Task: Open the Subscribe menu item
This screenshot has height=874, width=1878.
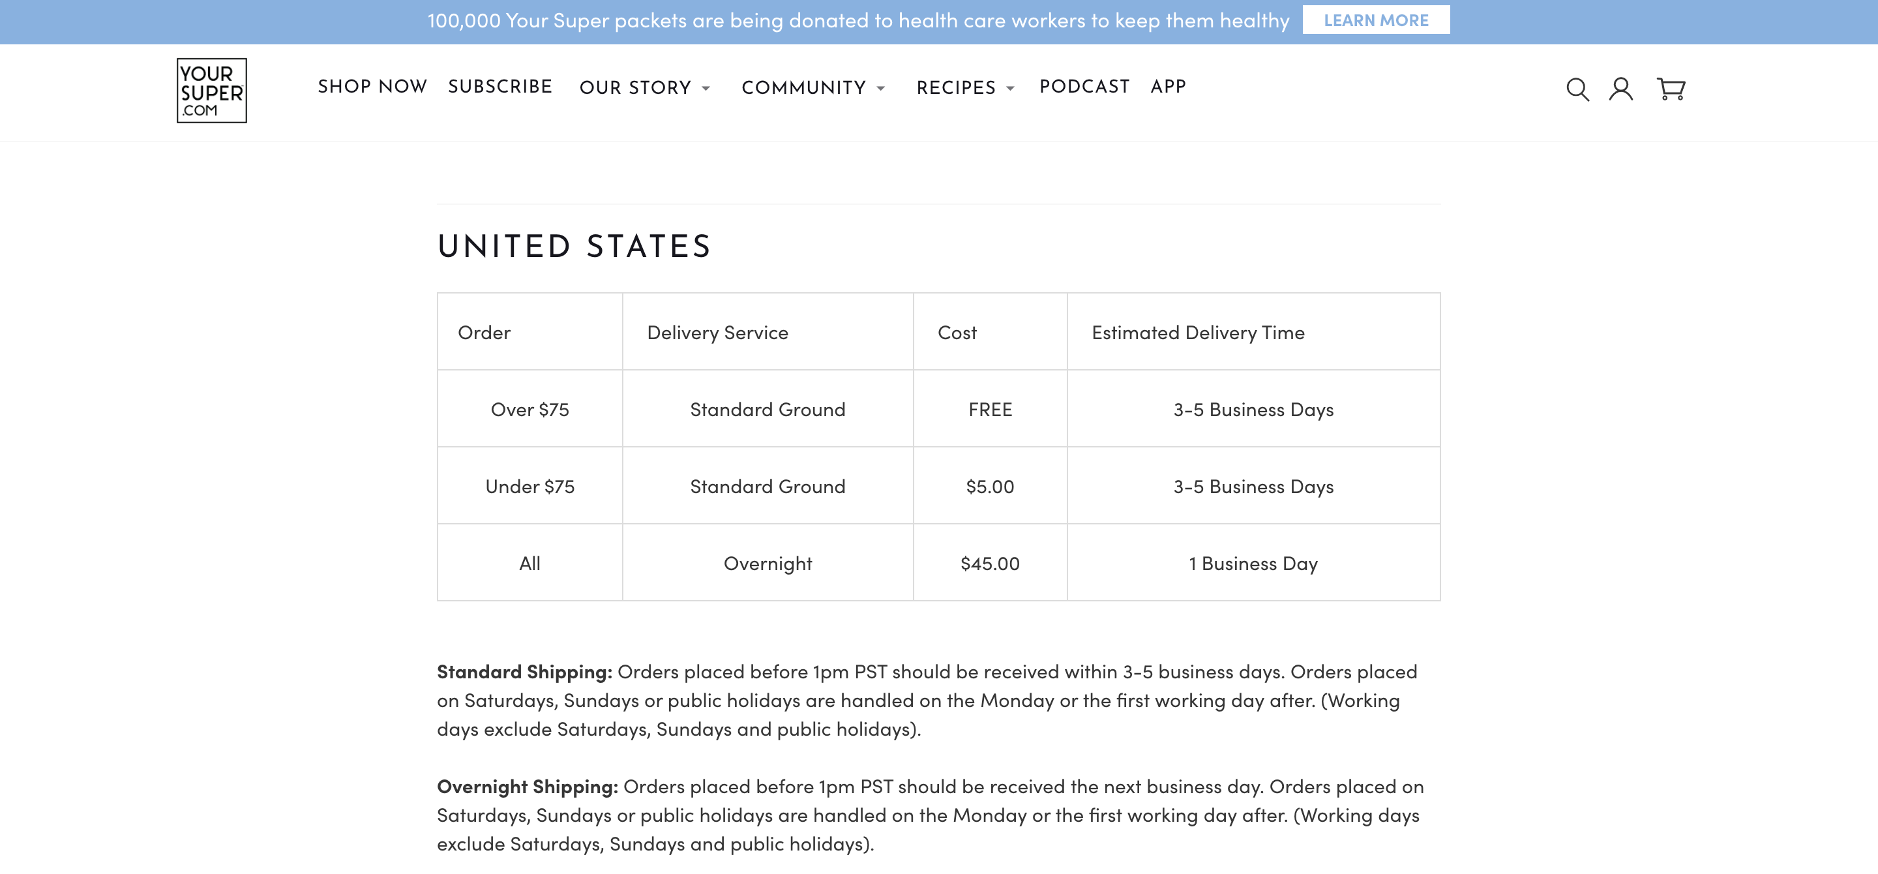Action: coord(500,87)
